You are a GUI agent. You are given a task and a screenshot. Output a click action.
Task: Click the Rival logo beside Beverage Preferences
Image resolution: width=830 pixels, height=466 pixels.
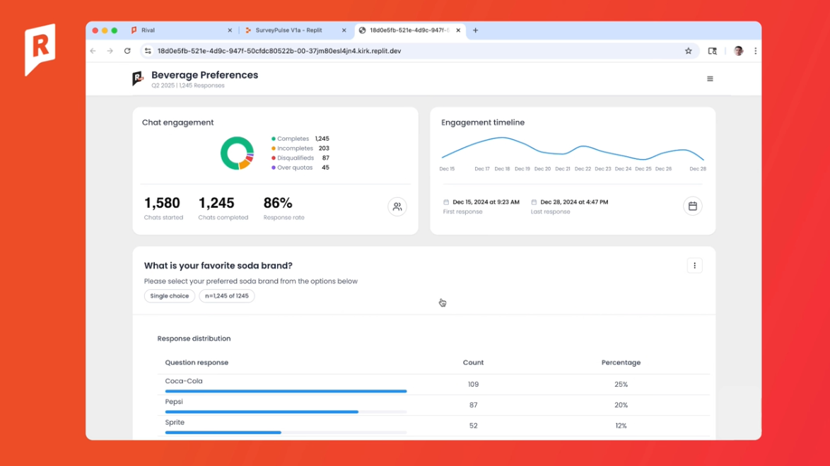coord(138,78)
